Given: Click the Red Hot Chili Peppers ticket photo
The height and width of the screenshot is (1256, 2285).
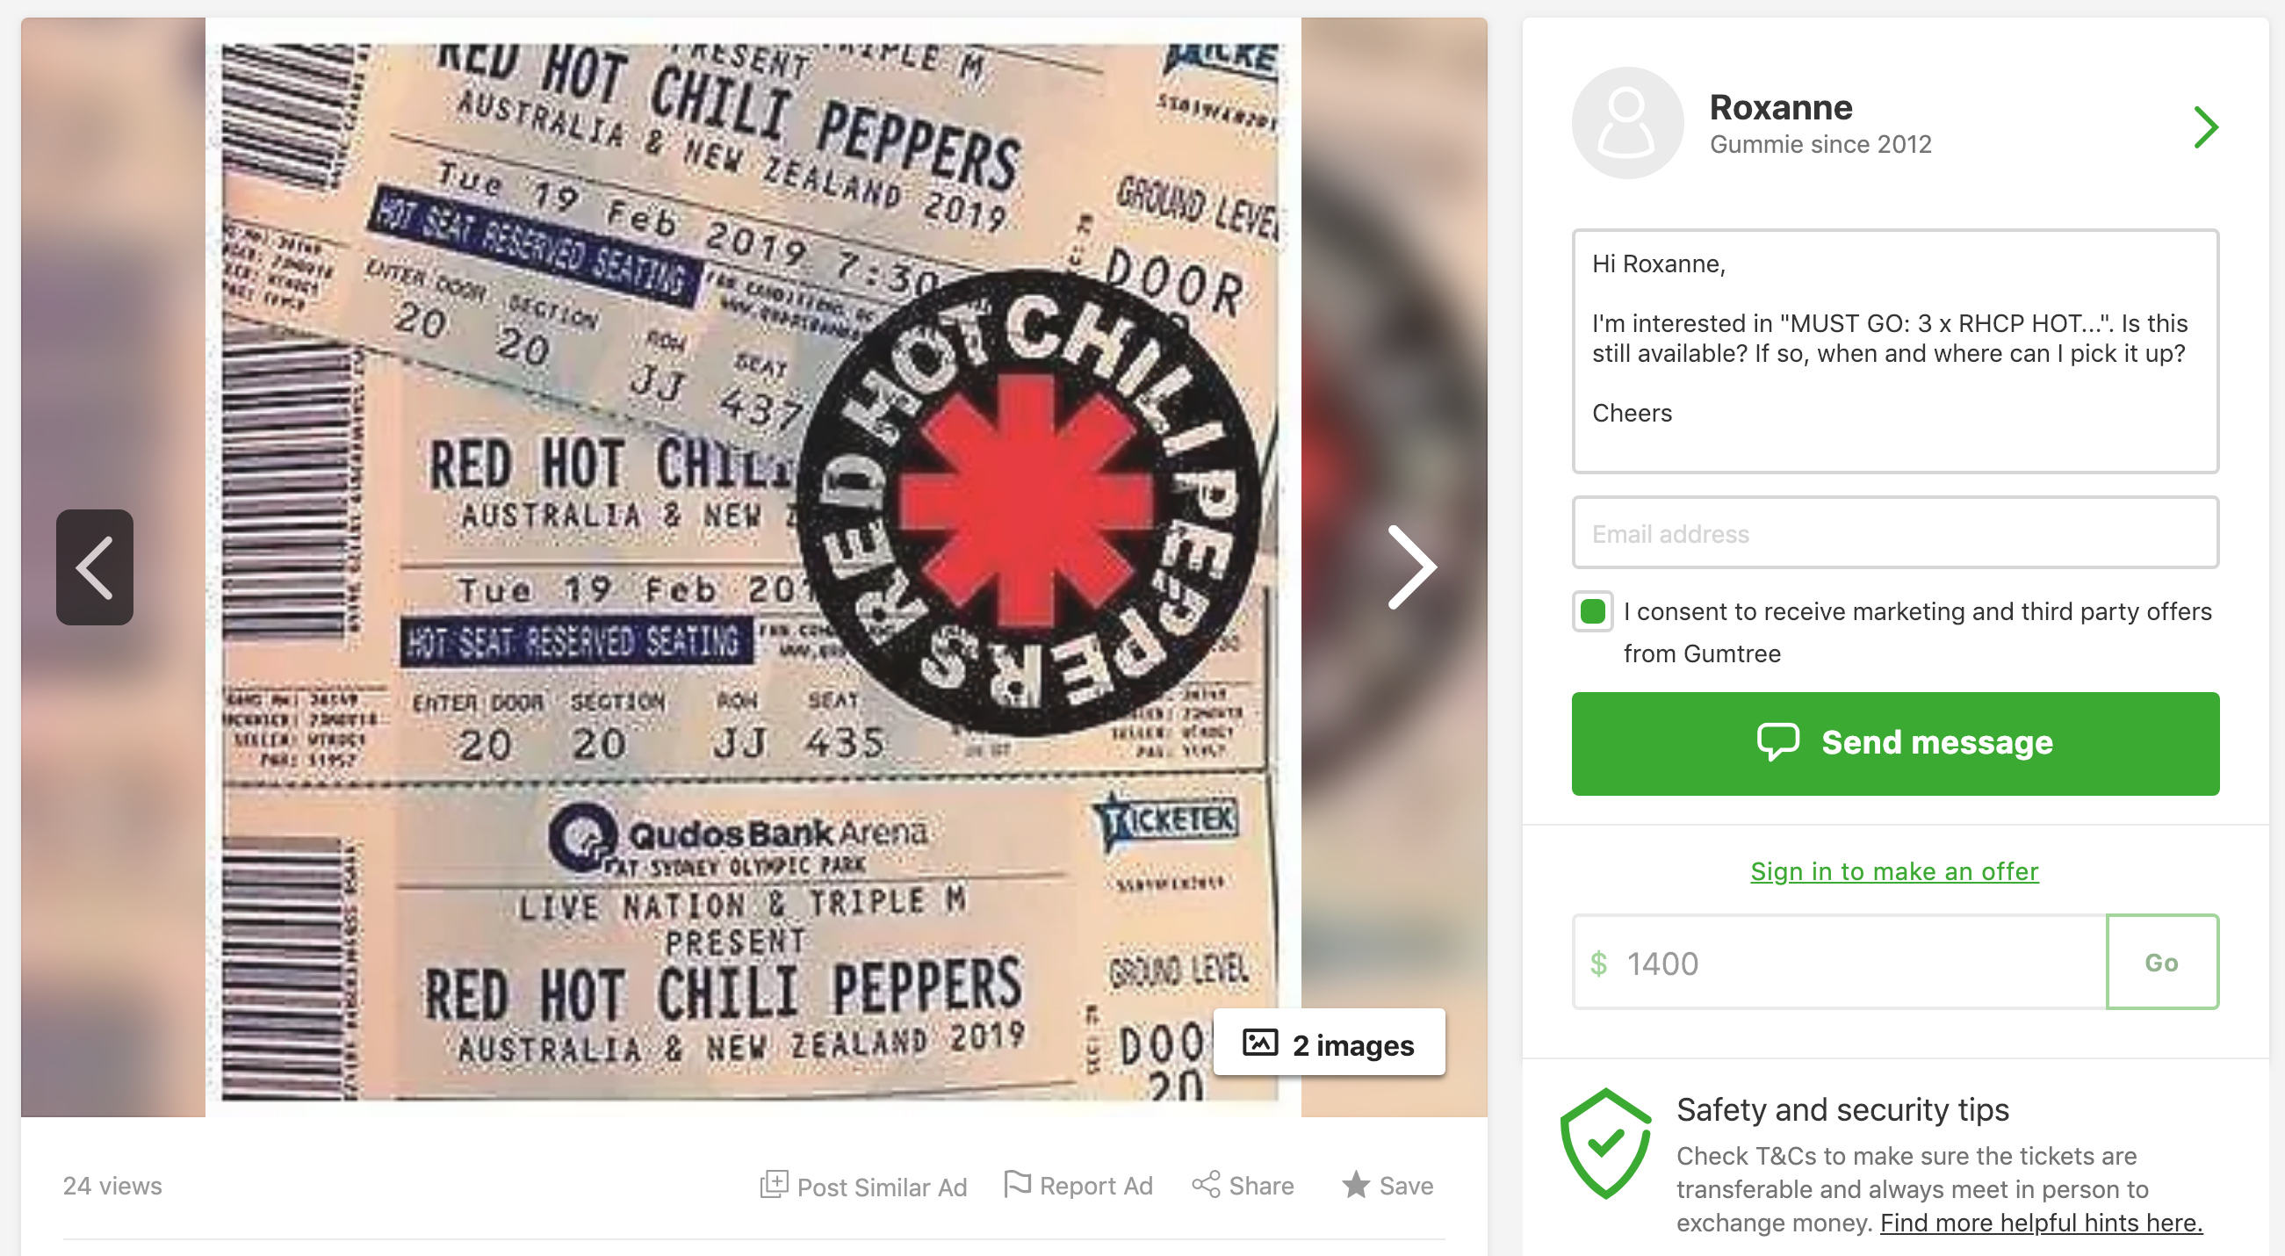Looking at the screenshot, I should pos(753,567).
